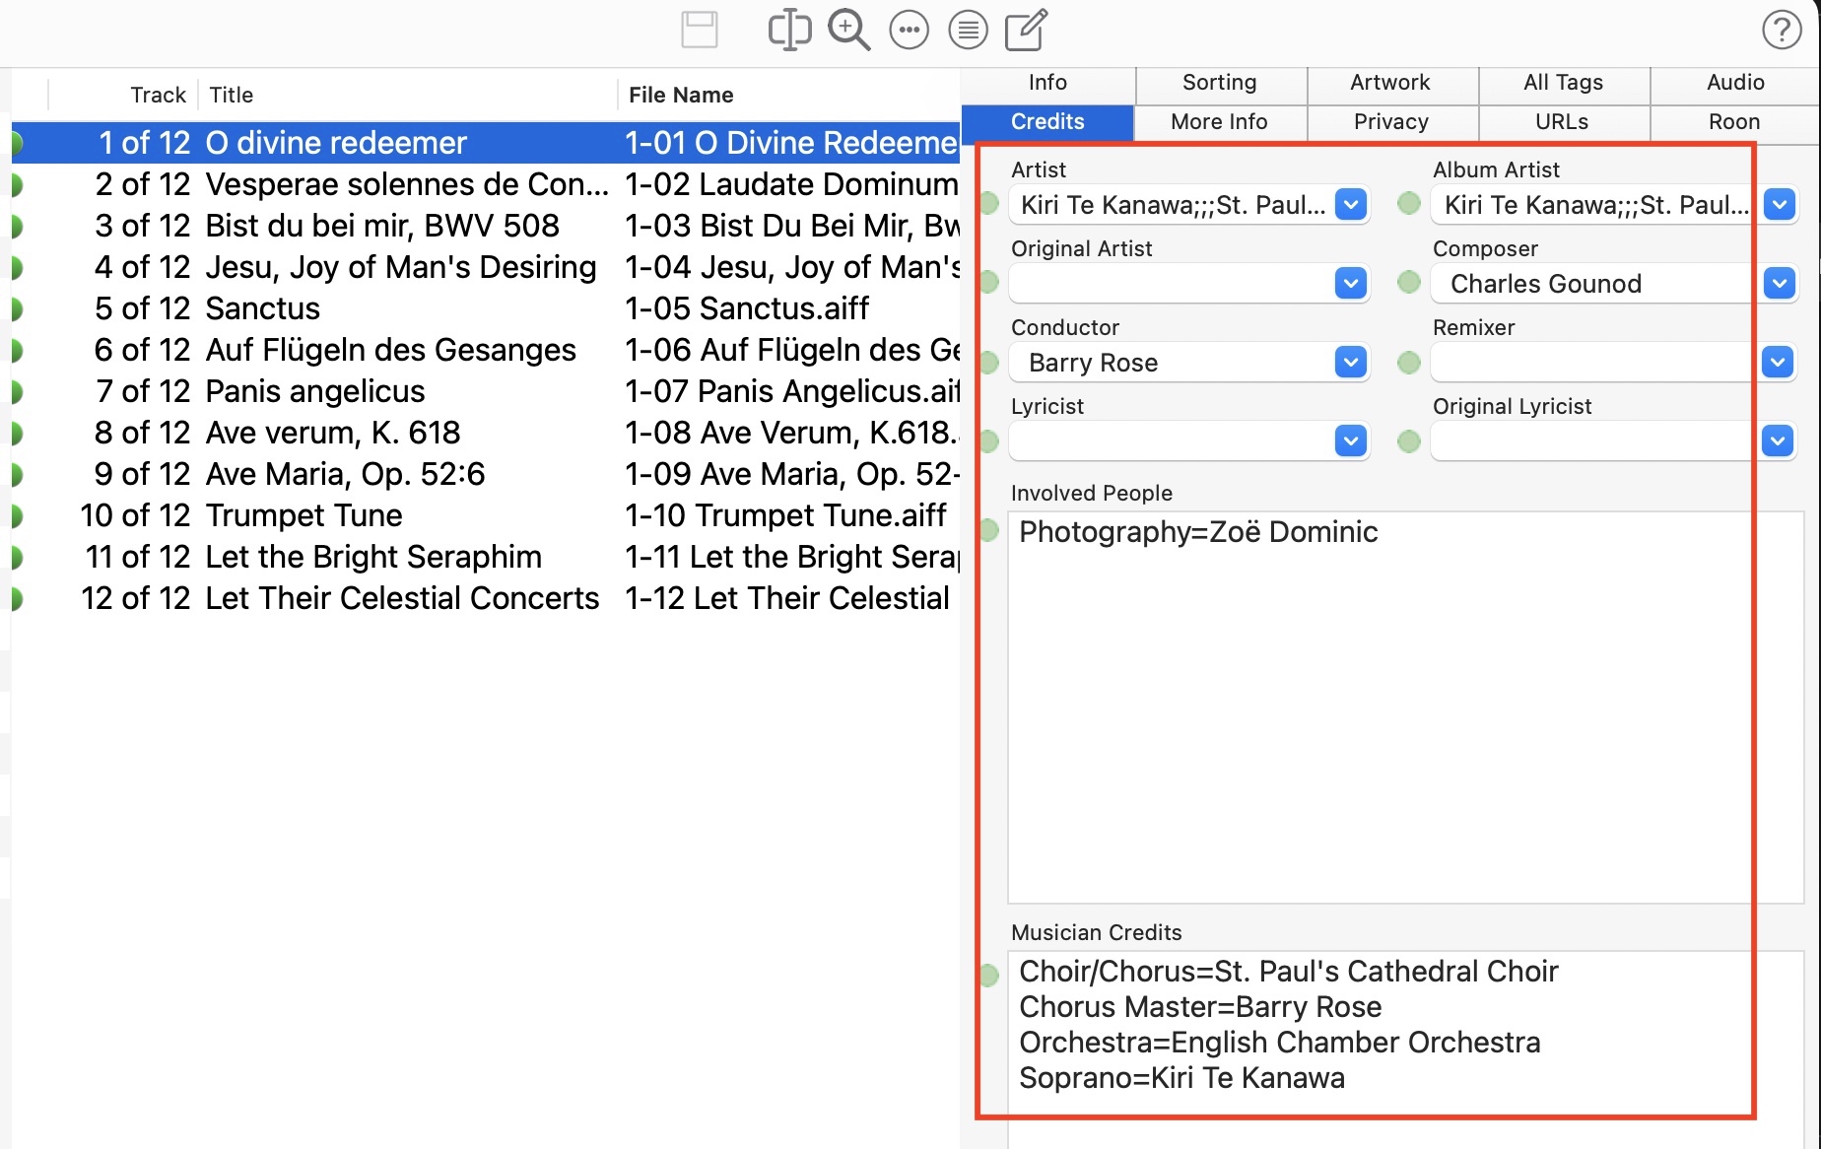Image resolution: width=1821 pixels, height=1149 pixels.
Task: Click the circled list lines icon
Action: point(968,30)
